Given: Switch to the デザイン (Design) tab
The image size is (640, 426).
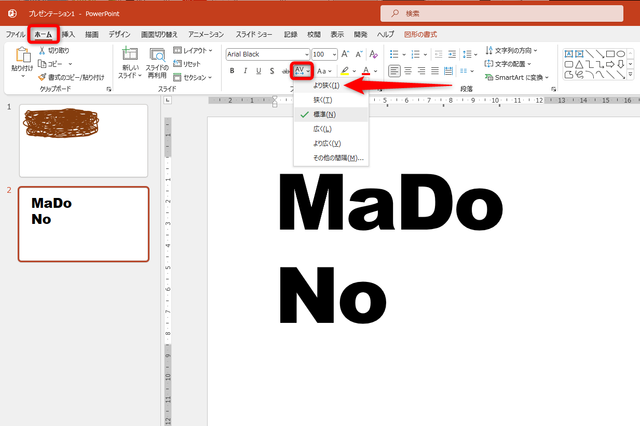Looking at the screenshot, I should pyautogui.click(x=119, y=35).
